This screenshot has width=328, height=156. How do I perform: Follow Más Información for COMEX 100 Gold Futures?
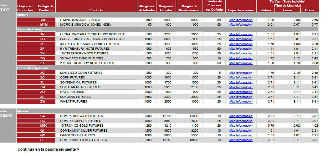point(241,116)
